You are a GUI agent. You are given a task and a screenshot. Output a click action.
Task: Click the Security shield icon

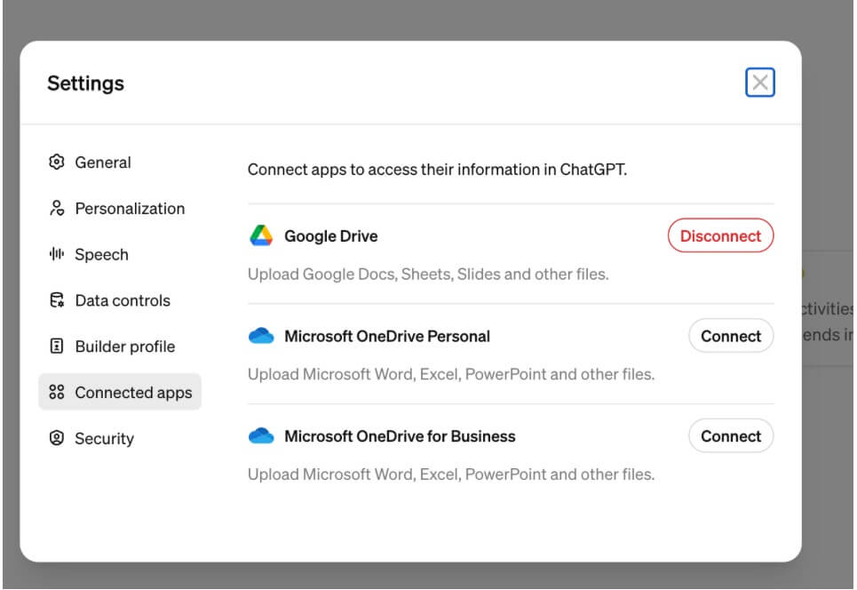[x=56, y=437]
